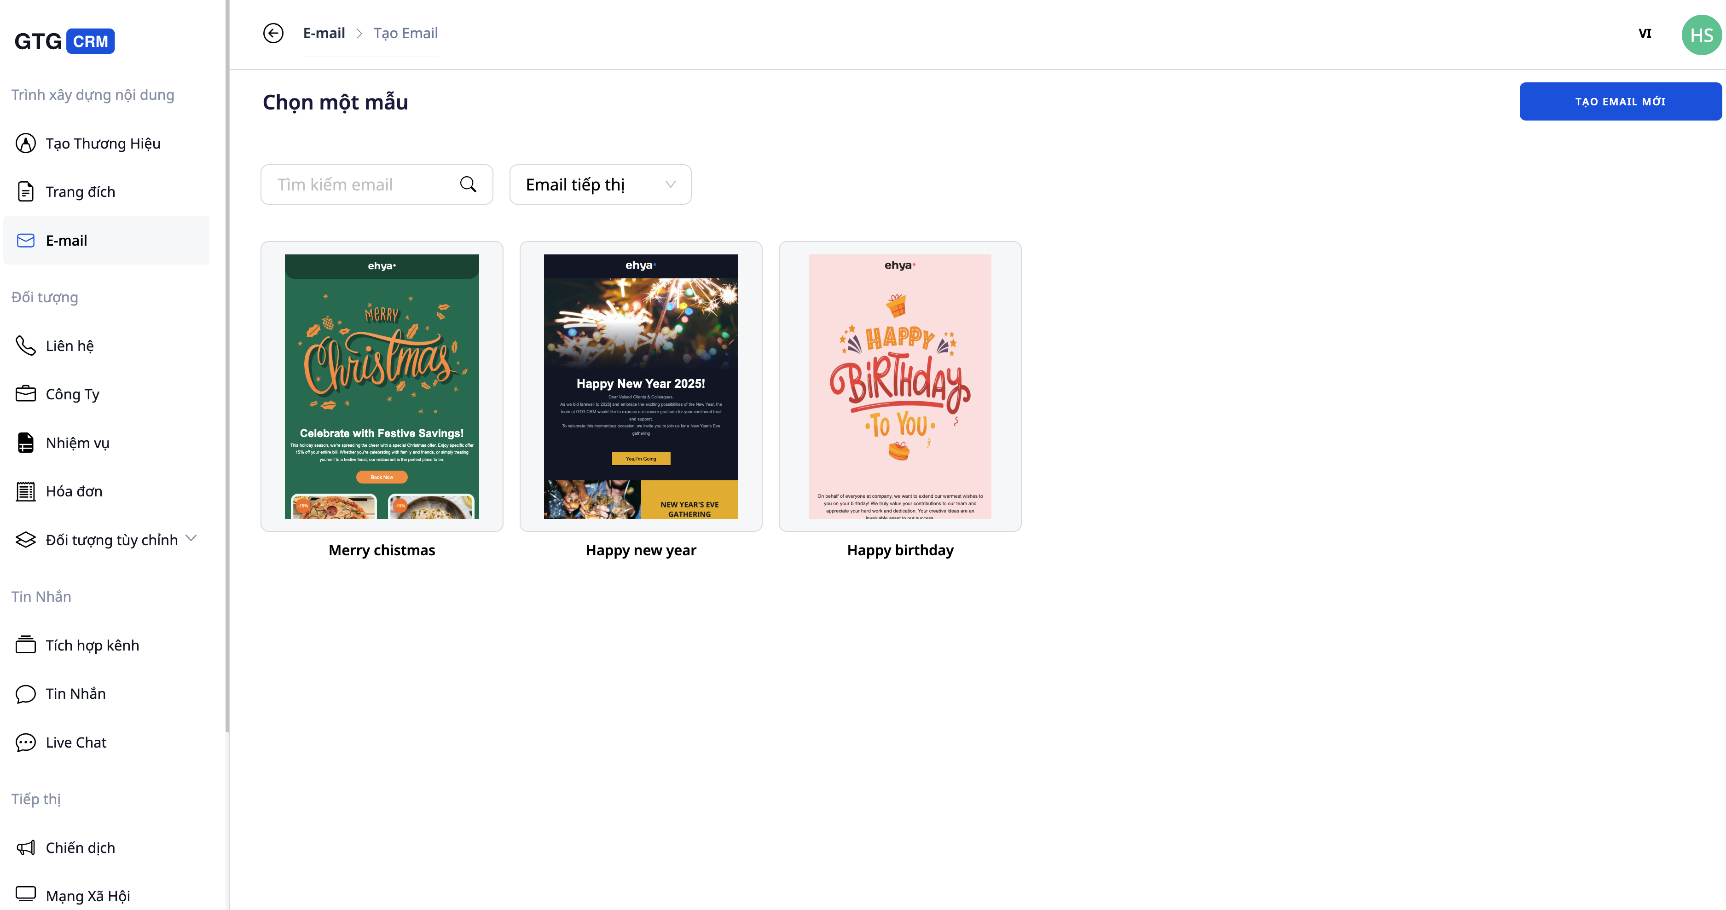Open Tạo Thương Hiệu branding icon
Screen dimensions: 1726x910
[x=25, y=143]
